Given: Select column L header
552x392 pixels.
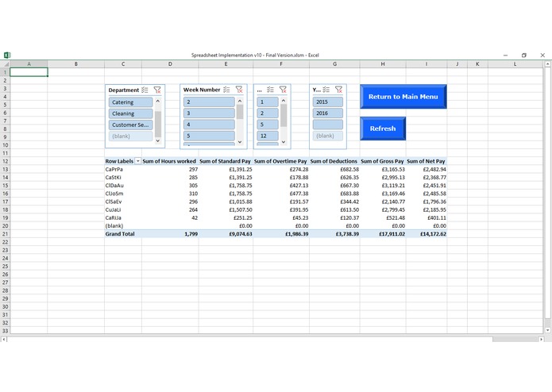Looking at the screenshot, I should tap(515, 64).
